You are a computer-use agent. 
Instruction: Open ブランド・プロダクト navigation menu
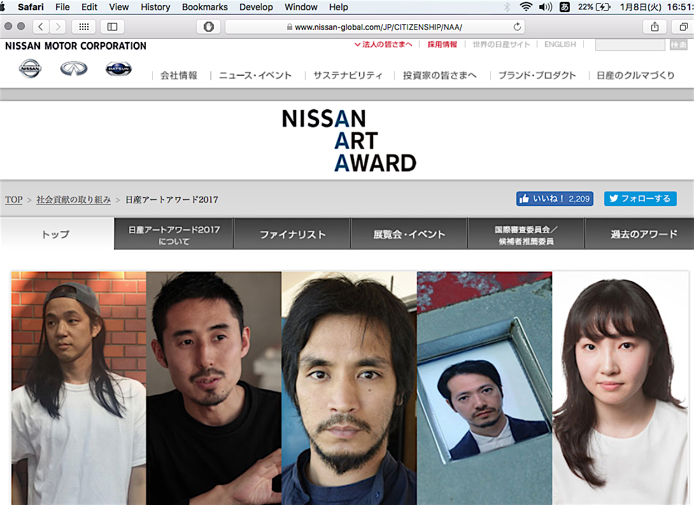537,75
